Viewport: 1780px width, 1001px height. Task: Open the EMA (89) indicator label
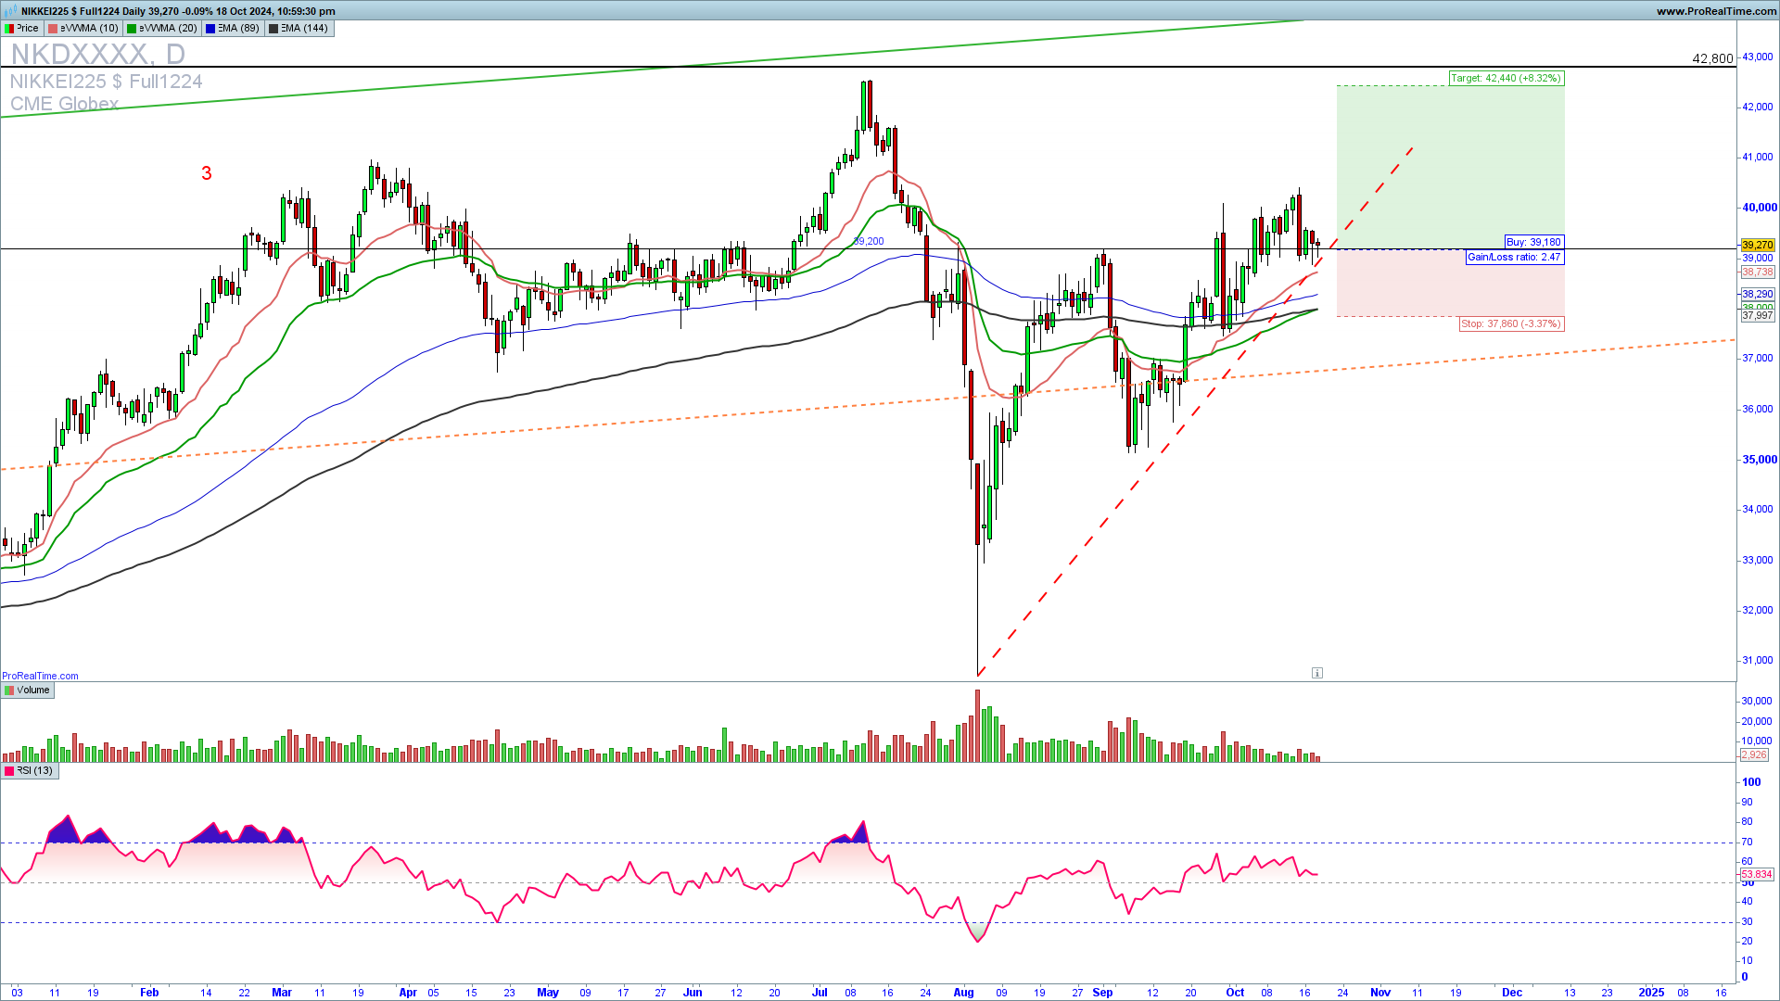[x=233, y=29]
